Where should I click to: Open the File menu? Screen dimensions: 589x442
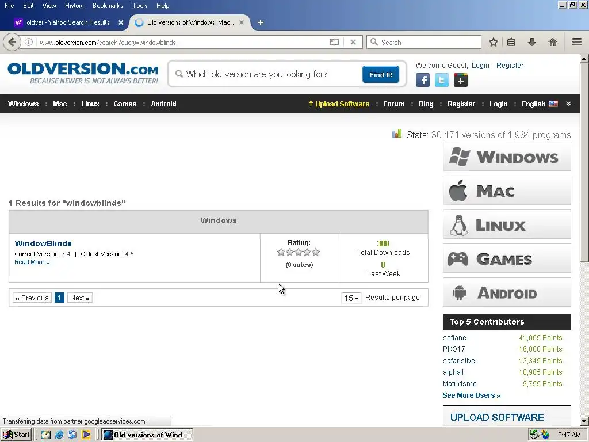click(x=9, y=6)
